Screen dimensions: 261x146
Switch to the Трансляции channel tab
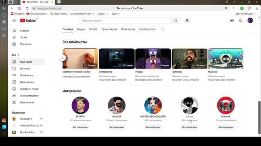[109, 29]
